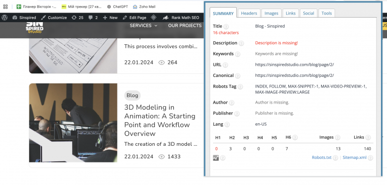The height and width of the screenshot is (185, 387).
Task: Click the help icon next to Description
Action: [x=241, y=43]
